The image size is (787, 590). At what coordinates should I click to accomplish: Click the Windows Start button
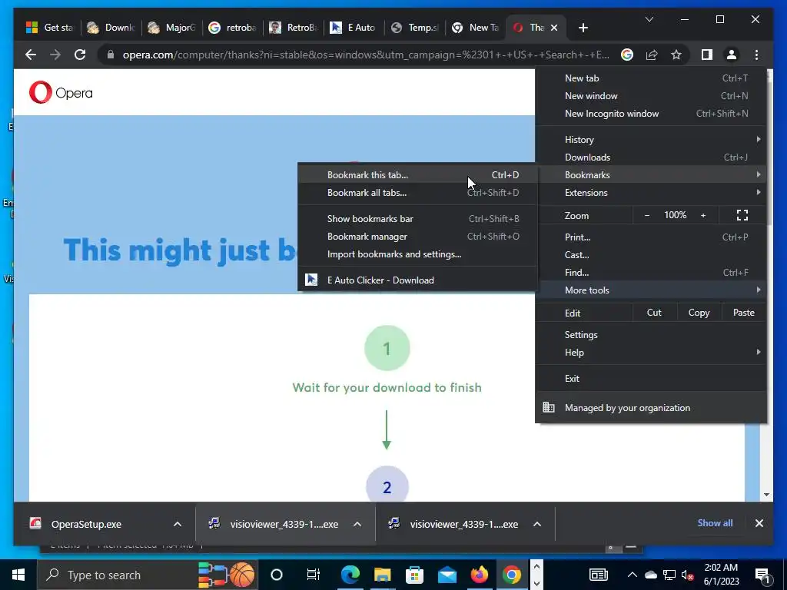18,575
